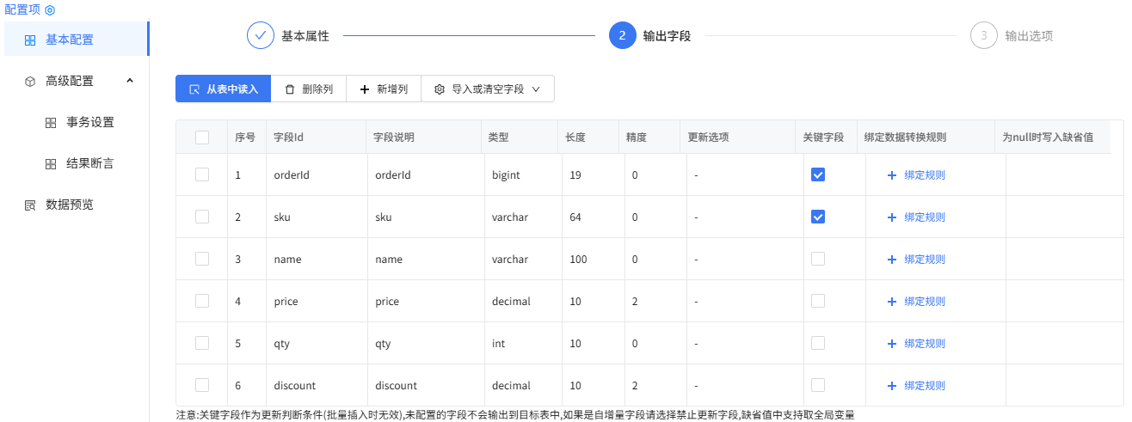Uncheck the 关键字段 checkbox for orderId
This screenshot has height=422, width=1132.
pyautogui.click(x=818, y=174)
